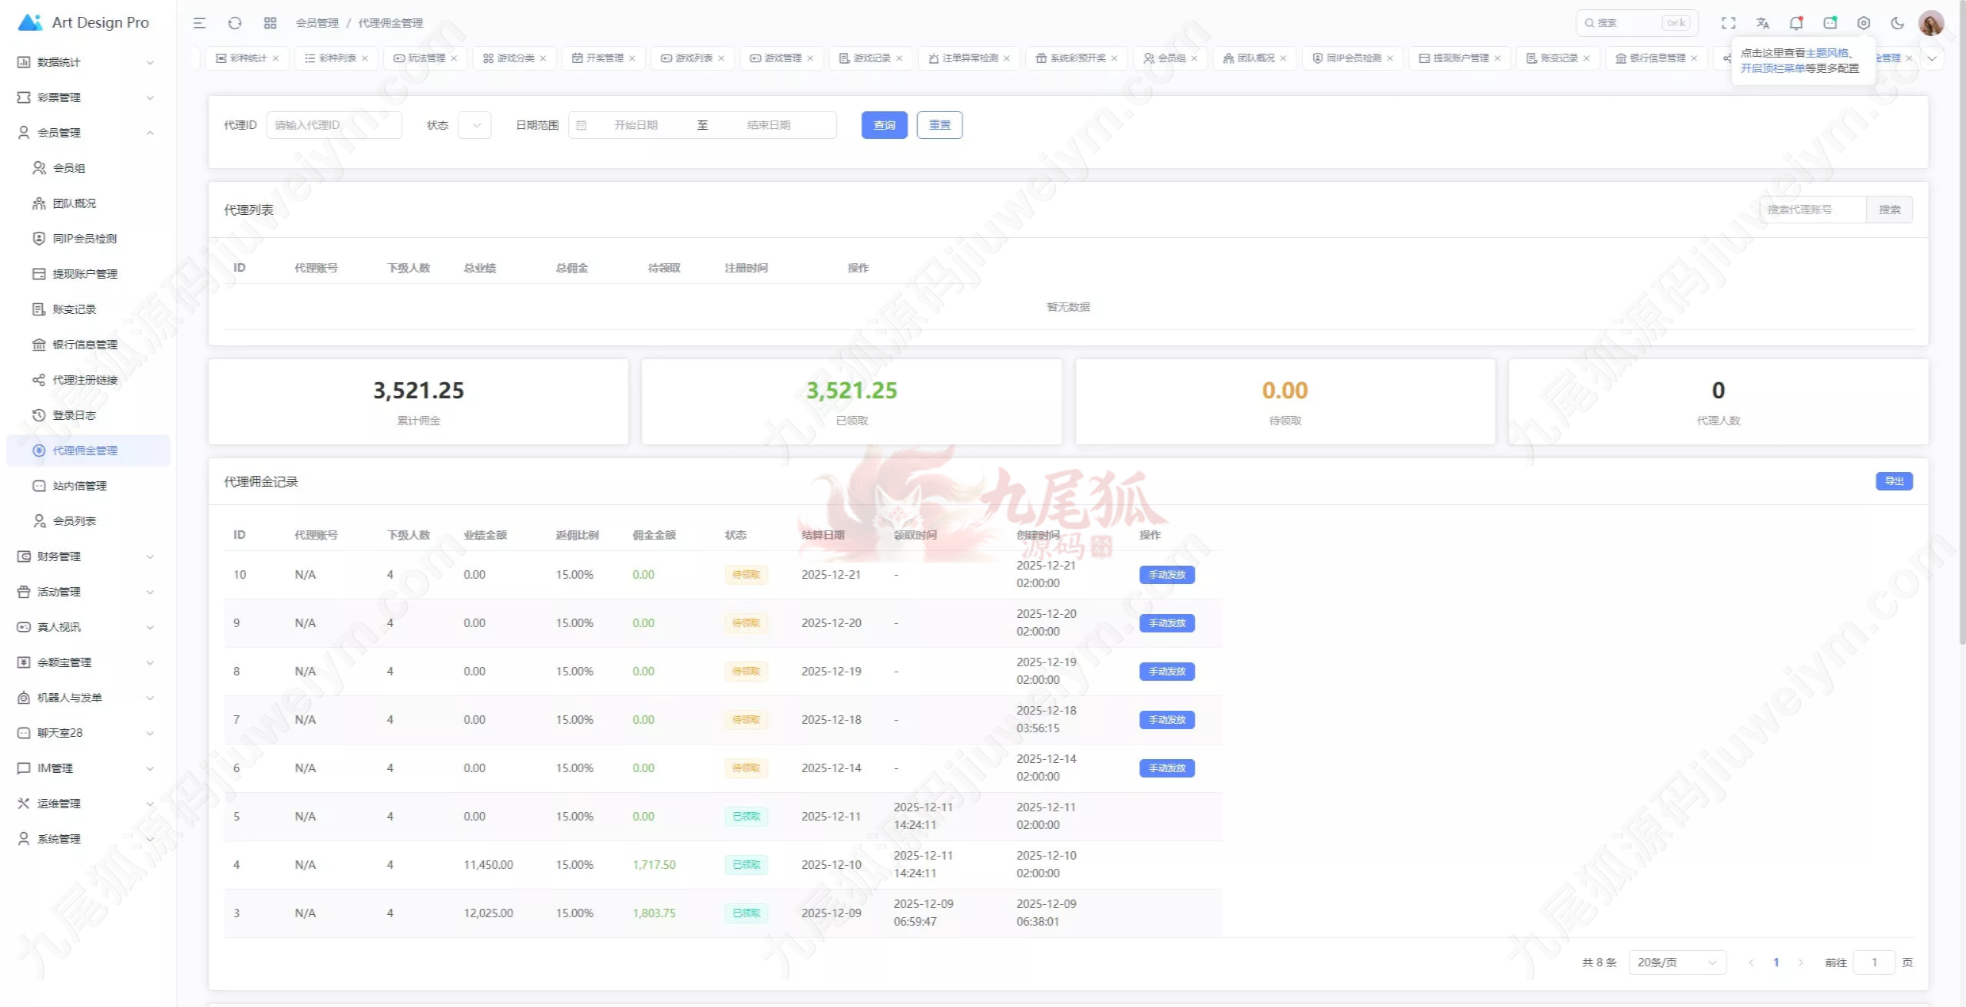Viewport: 1966px width, 1007px height.
Task: Open the quick-entry grid icon
Action: click(x=270, y=23)
